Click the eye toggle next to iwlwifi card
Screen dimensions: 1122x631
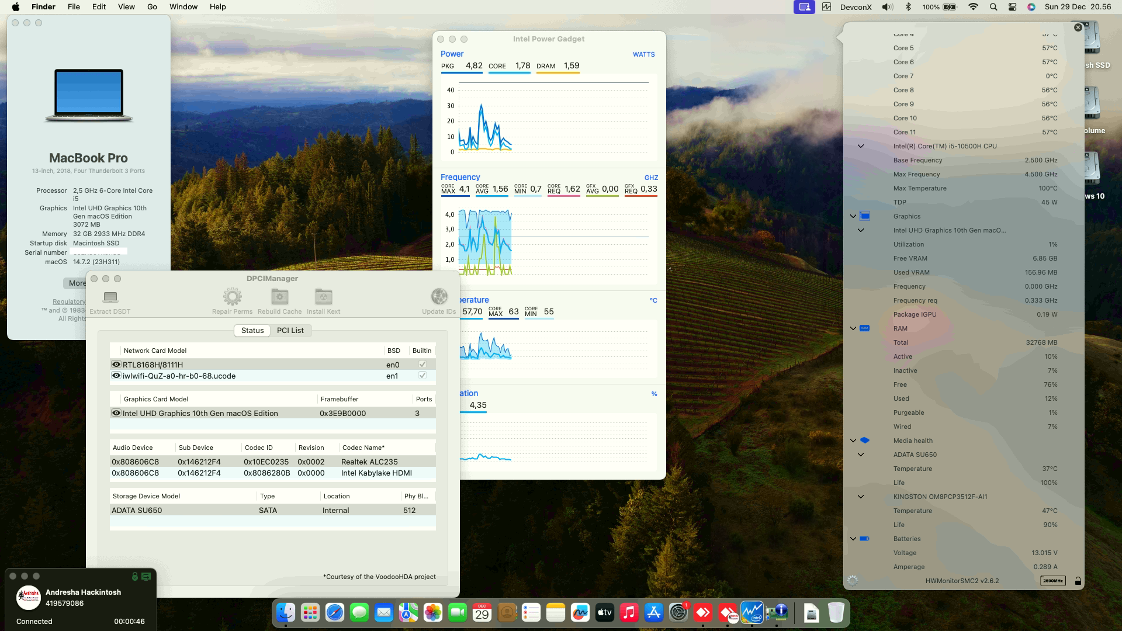(x=116, y=376)
